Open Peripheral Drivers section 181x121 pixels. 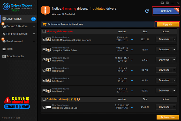[x=18, y=34]
